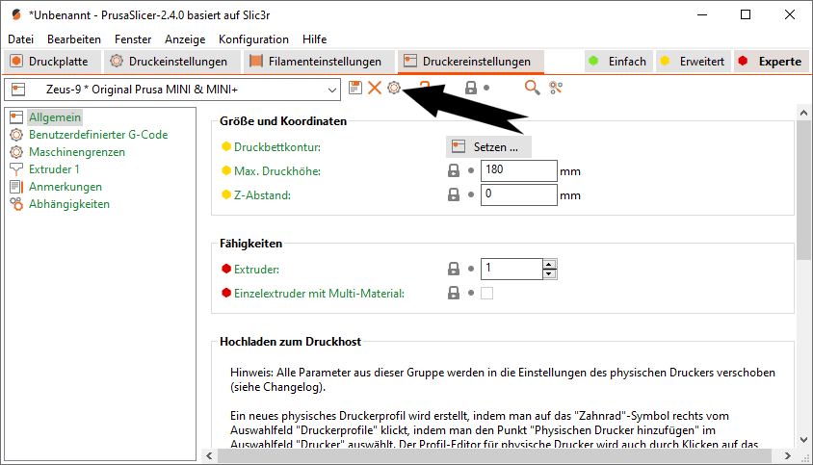Viewport: 813px width, 465px height.
Task: Click the vertical scrollbar down arrow
Action: [x=803, y=440]
